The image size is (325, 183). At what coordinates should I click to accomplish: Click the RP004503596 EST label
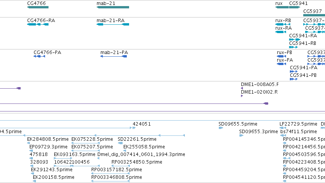(x=304, y=154)
